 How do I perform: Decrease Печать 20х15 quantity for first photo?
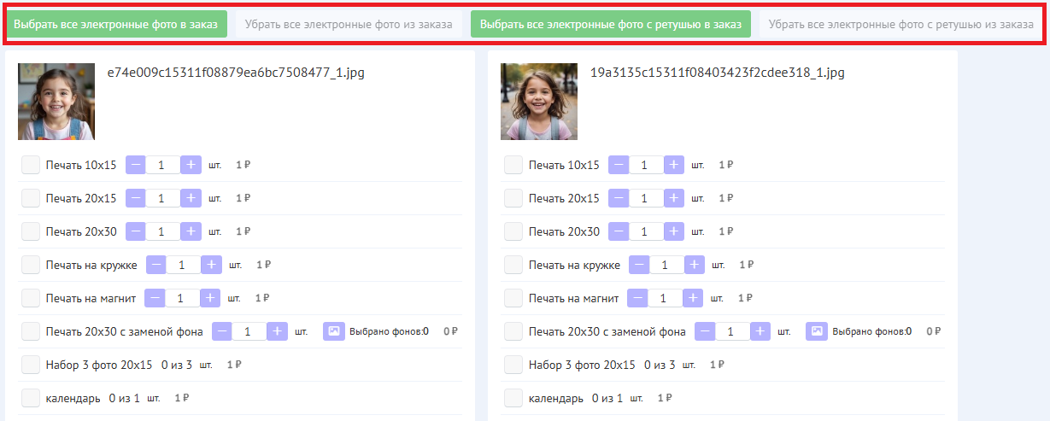[136, 198]
